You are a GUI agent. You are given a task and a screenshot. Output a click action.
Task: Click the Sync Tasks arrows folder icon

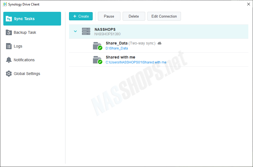(9, 19)
